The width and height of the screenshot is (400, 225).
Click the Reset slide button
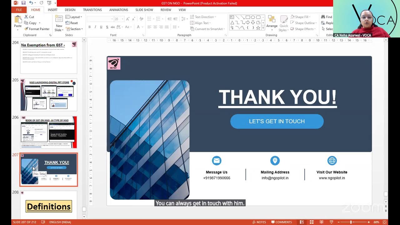tap(72, 23)
